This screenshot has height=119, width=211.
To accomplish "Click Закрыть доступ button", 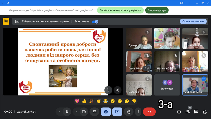I will [x=157, y=10].
